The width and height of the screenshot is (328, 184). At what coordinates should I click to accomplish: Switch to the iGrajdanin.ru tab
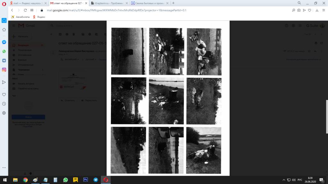108,3
